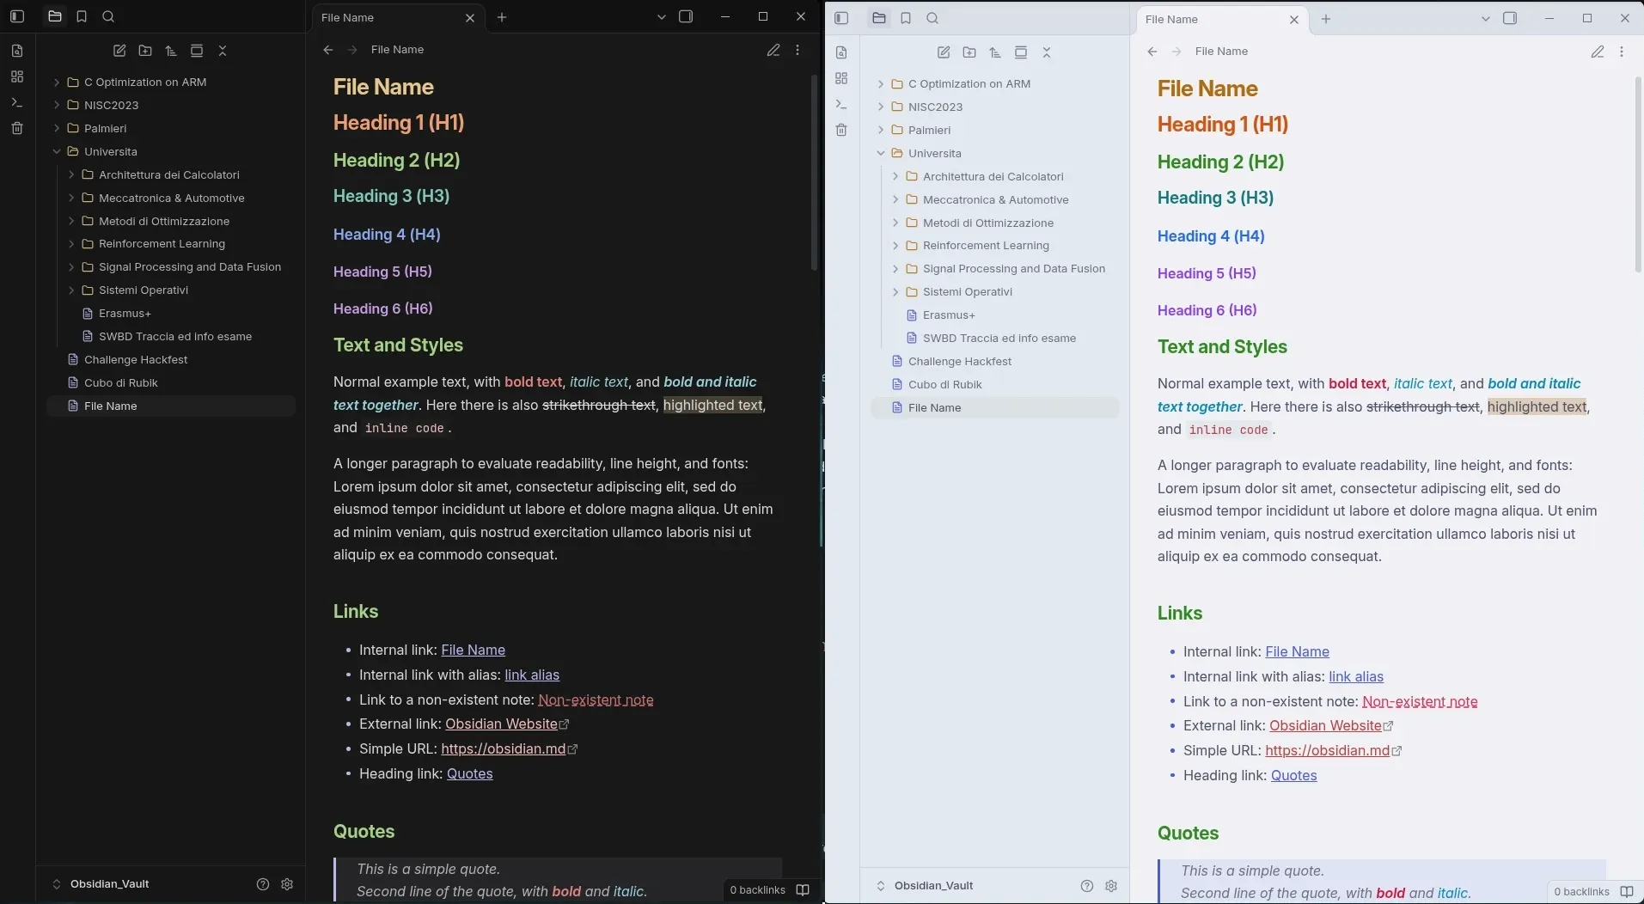Click new folder icon in light window
The height and width of the screenshot is (904, 1644).
(x=969, y=52)
